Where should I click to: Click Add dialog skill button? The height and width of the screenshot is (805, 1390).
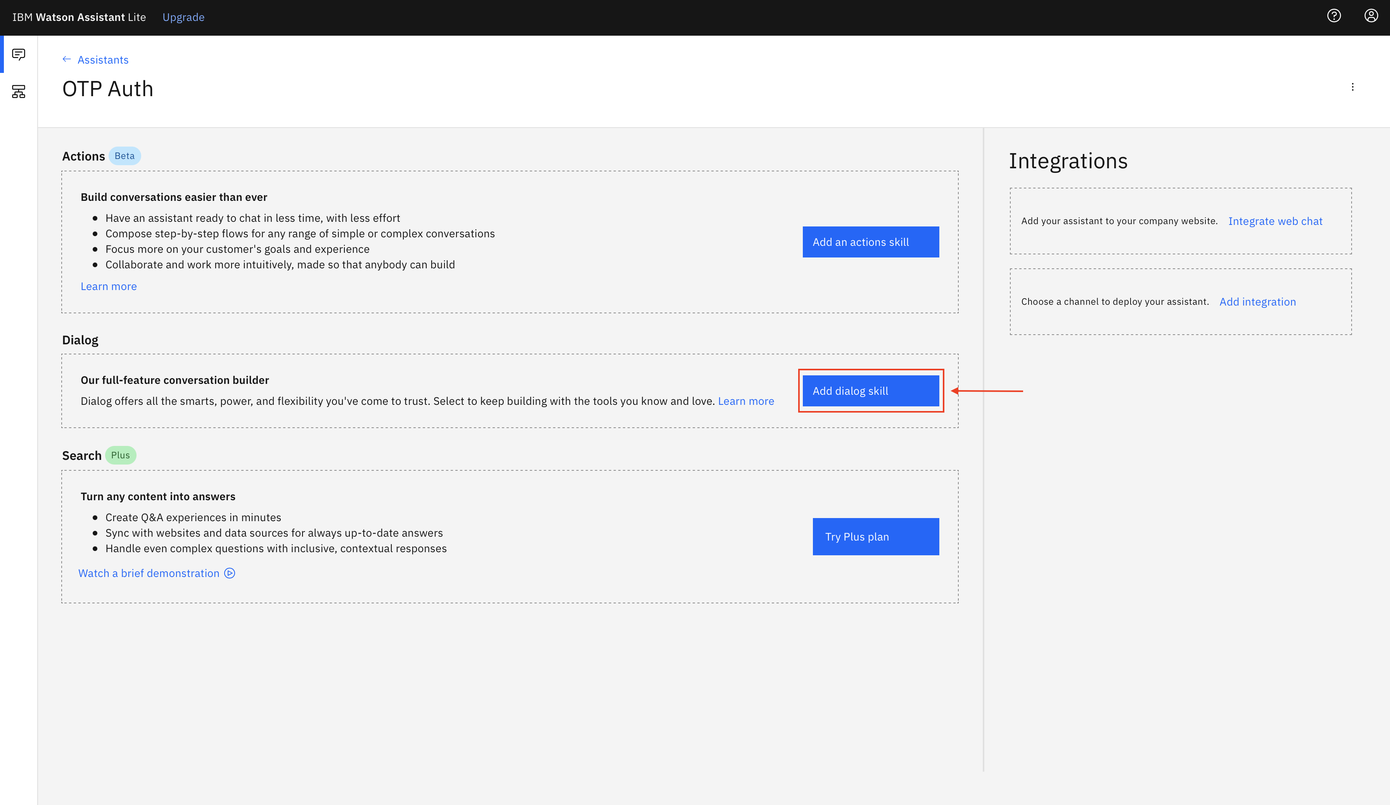(x=870, y=391)
